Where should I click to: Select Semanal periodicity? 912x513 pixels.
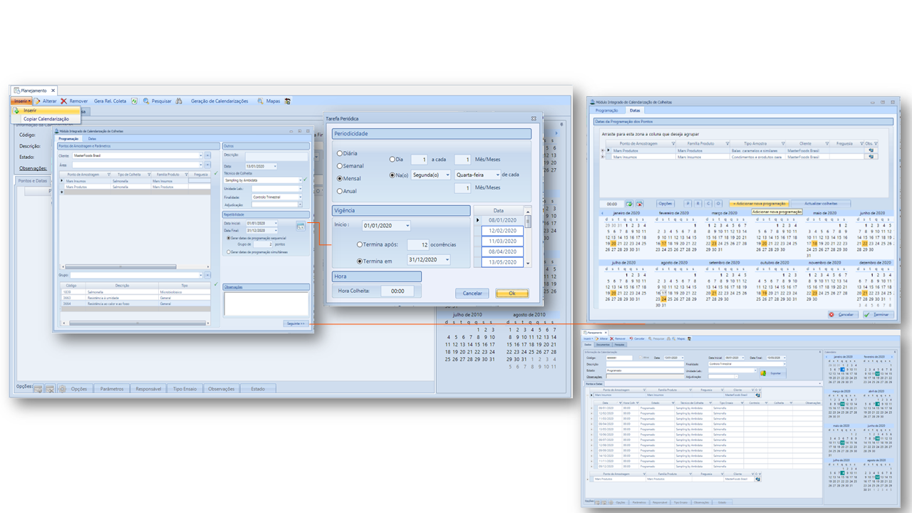click(340, 165)
